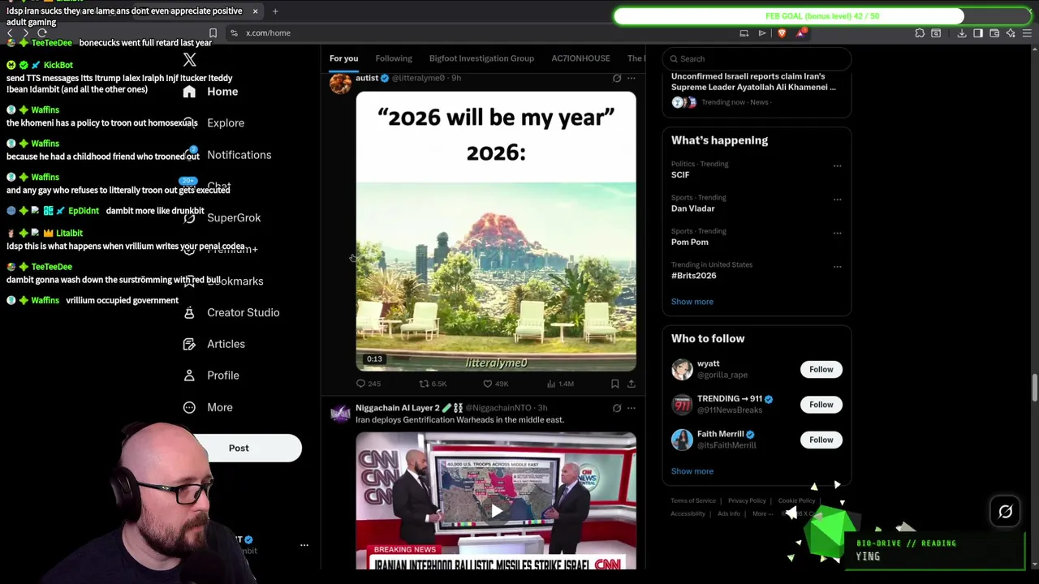Go to Home in the sidebar
Viewport: 1039px width, 584px height.
pyautogui.click(x=222, y=92)
